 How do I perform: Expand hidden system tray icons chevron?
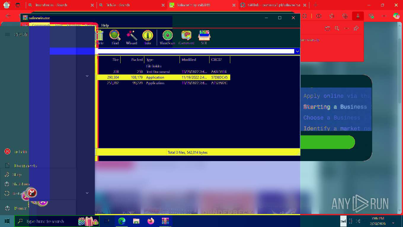tap(393, 223)
